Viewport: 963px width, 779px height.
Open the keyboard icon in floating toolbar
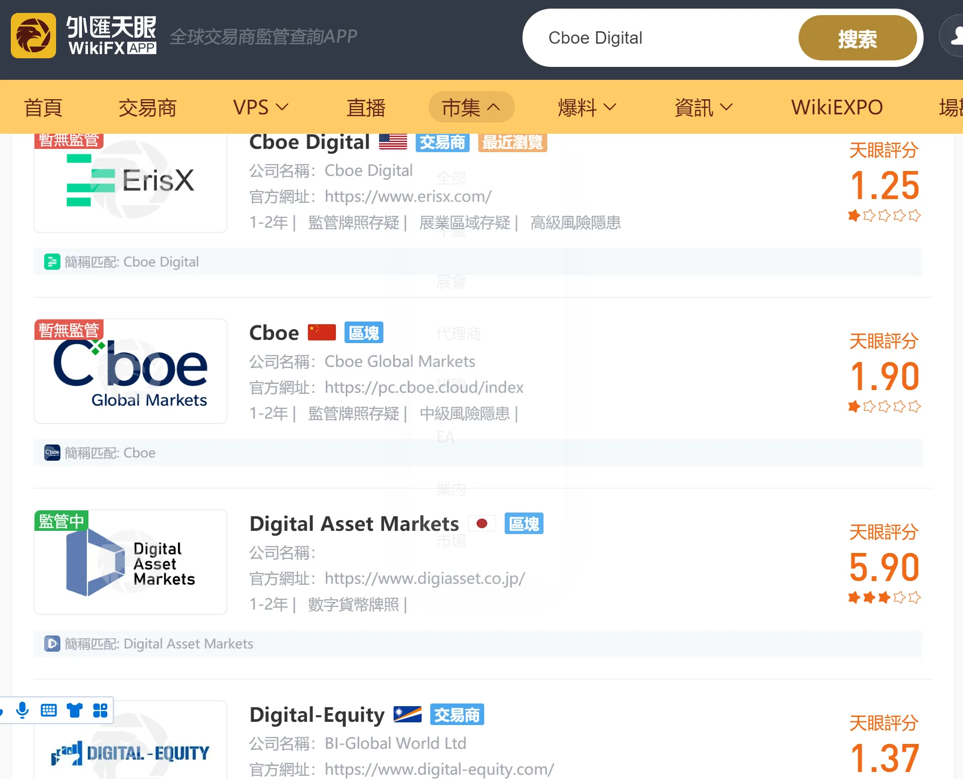[x=49, y=710]
